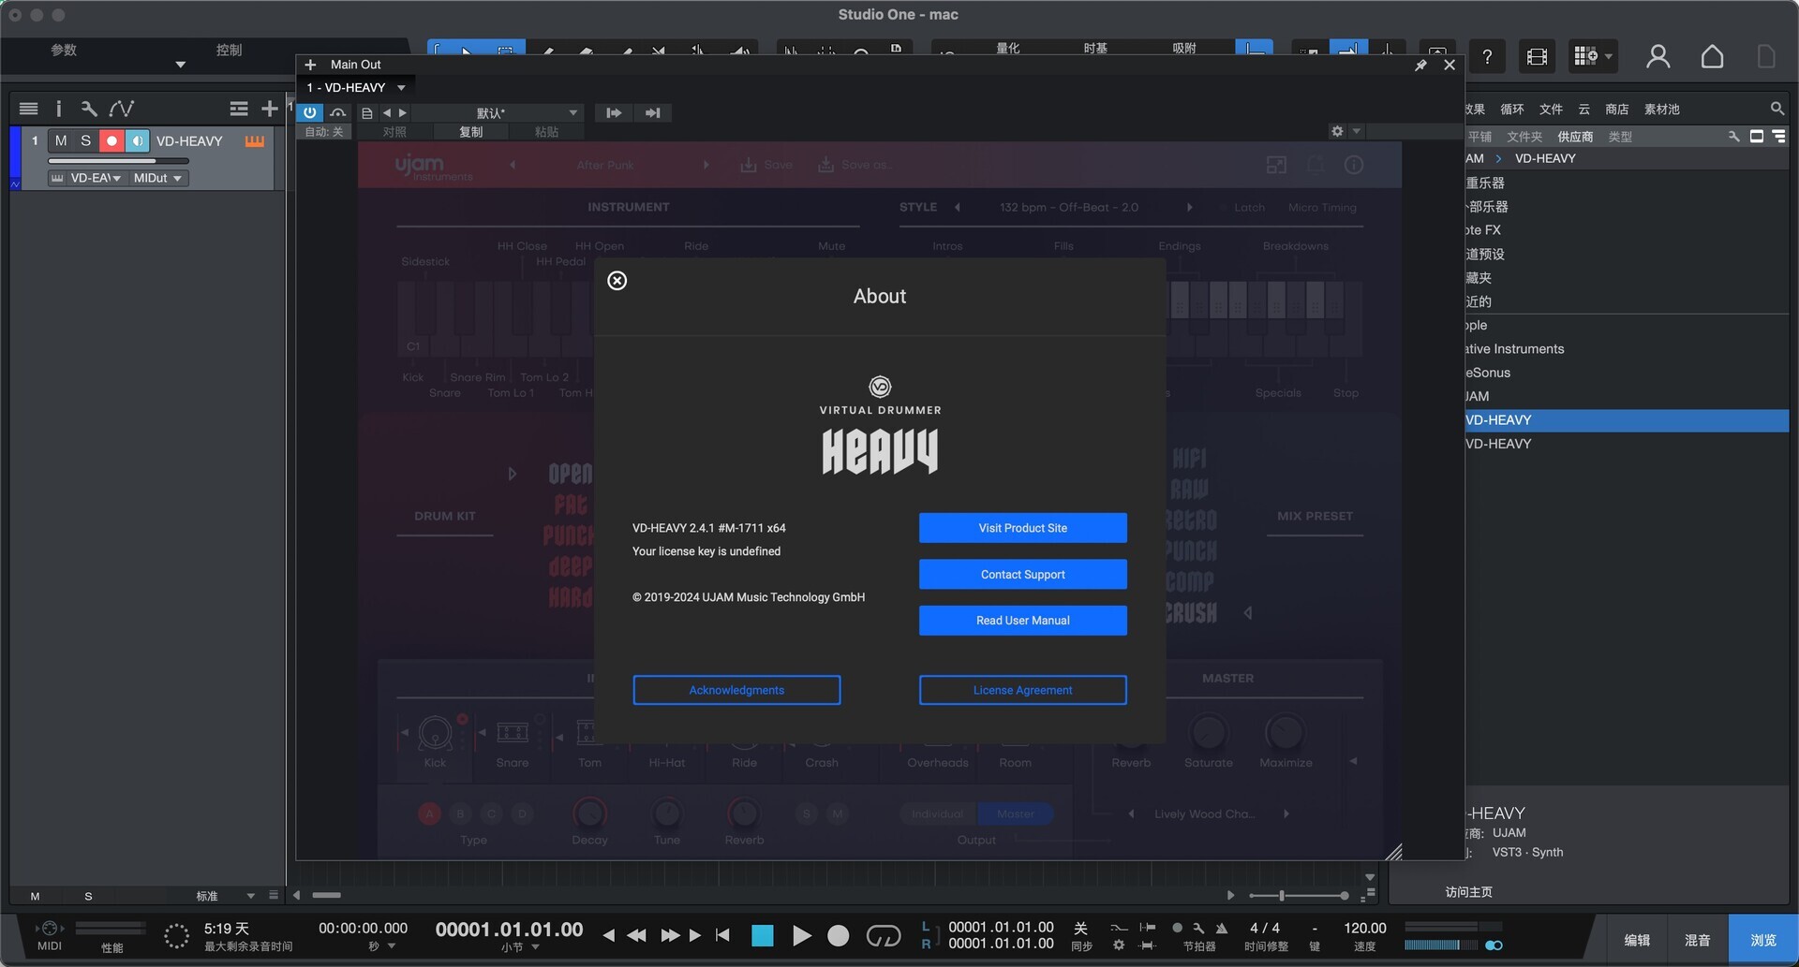Open the help question mark icon
Image resolution: width=1799 pixels, height=967 pixels.
(1486, 57)
